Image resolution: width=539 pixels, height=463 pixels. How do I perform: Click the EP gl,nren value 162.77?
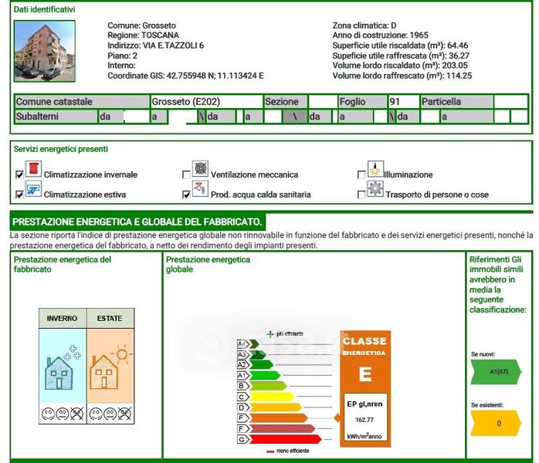[364, 420]
